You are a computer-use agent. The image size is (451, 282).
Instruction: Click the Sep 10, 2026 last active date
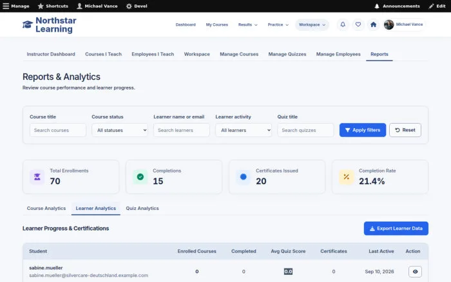pos(379,272)
